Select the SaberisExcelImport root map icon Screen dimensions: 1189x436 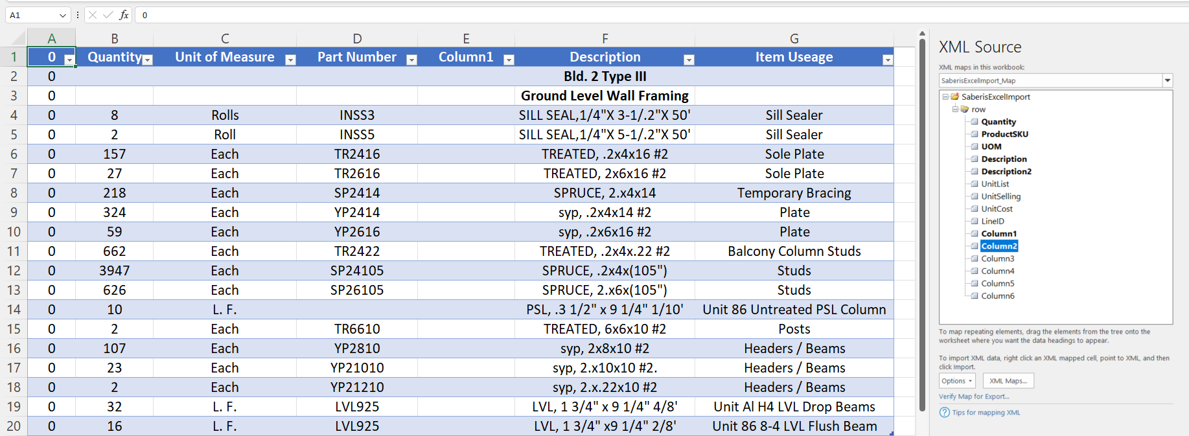954,97
